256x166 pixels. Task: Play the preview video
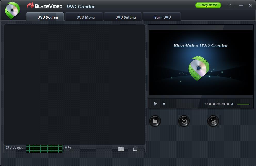[155, 104]
